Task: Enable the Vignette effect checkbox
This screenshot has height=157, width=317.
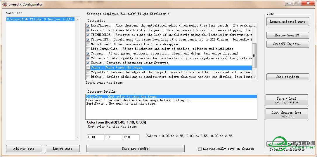Action: [x=88, y=72]
